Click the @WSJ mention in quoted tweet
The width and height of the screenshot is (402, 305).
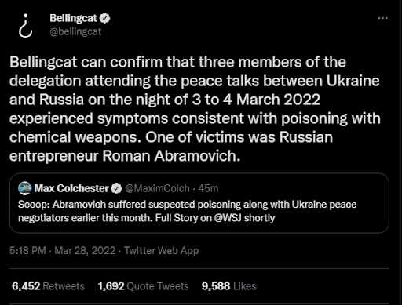228,218
